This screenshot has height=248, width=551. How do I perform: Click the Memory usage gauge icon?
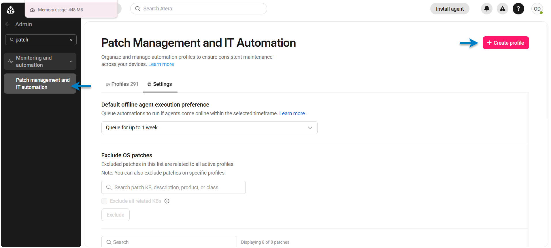33,10
